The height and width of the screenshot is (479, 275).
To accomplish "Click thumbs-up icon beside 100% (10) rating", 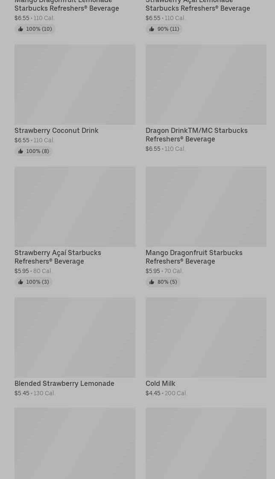I will pos(20,29).
